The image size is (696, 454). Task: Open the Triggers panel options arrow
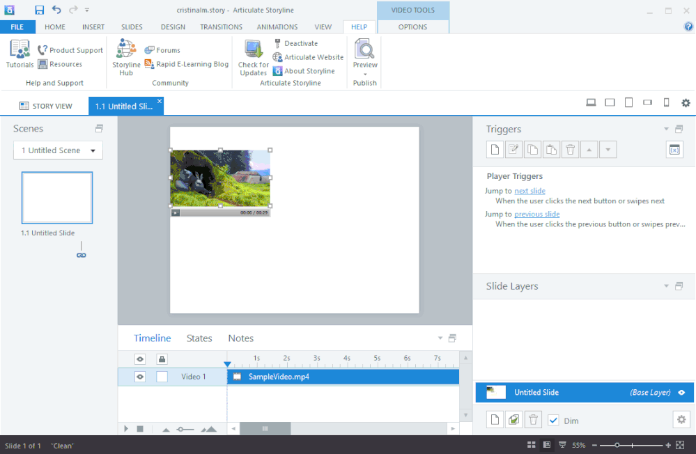click(x=667, y=130)
